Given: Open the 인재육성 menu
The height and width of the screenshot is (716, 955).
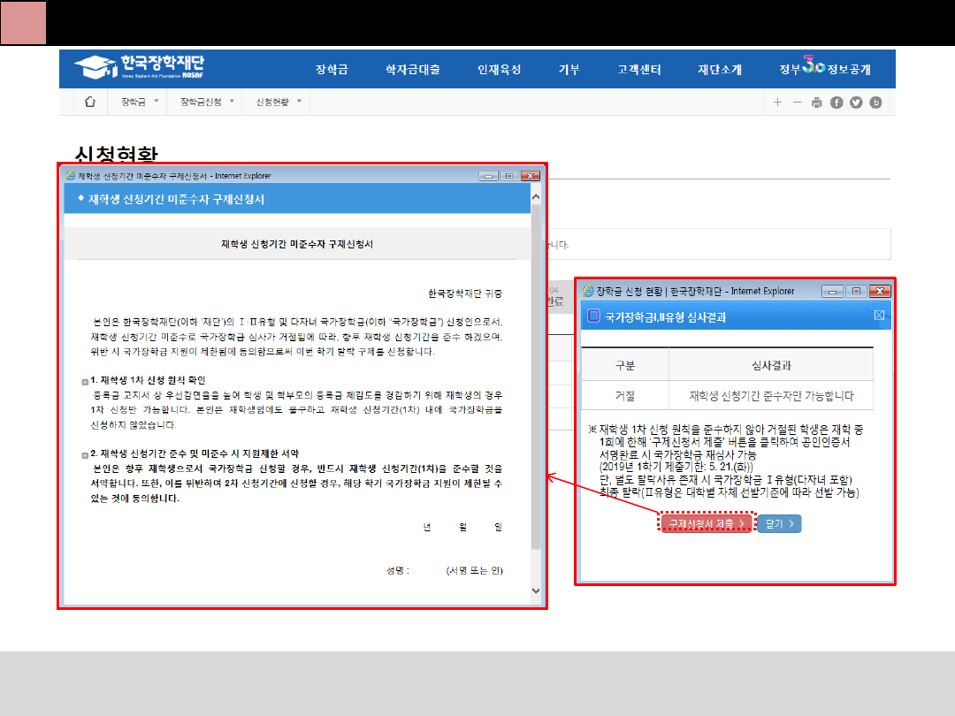Looking at the screenshot, I should click(x=499, y=70).
